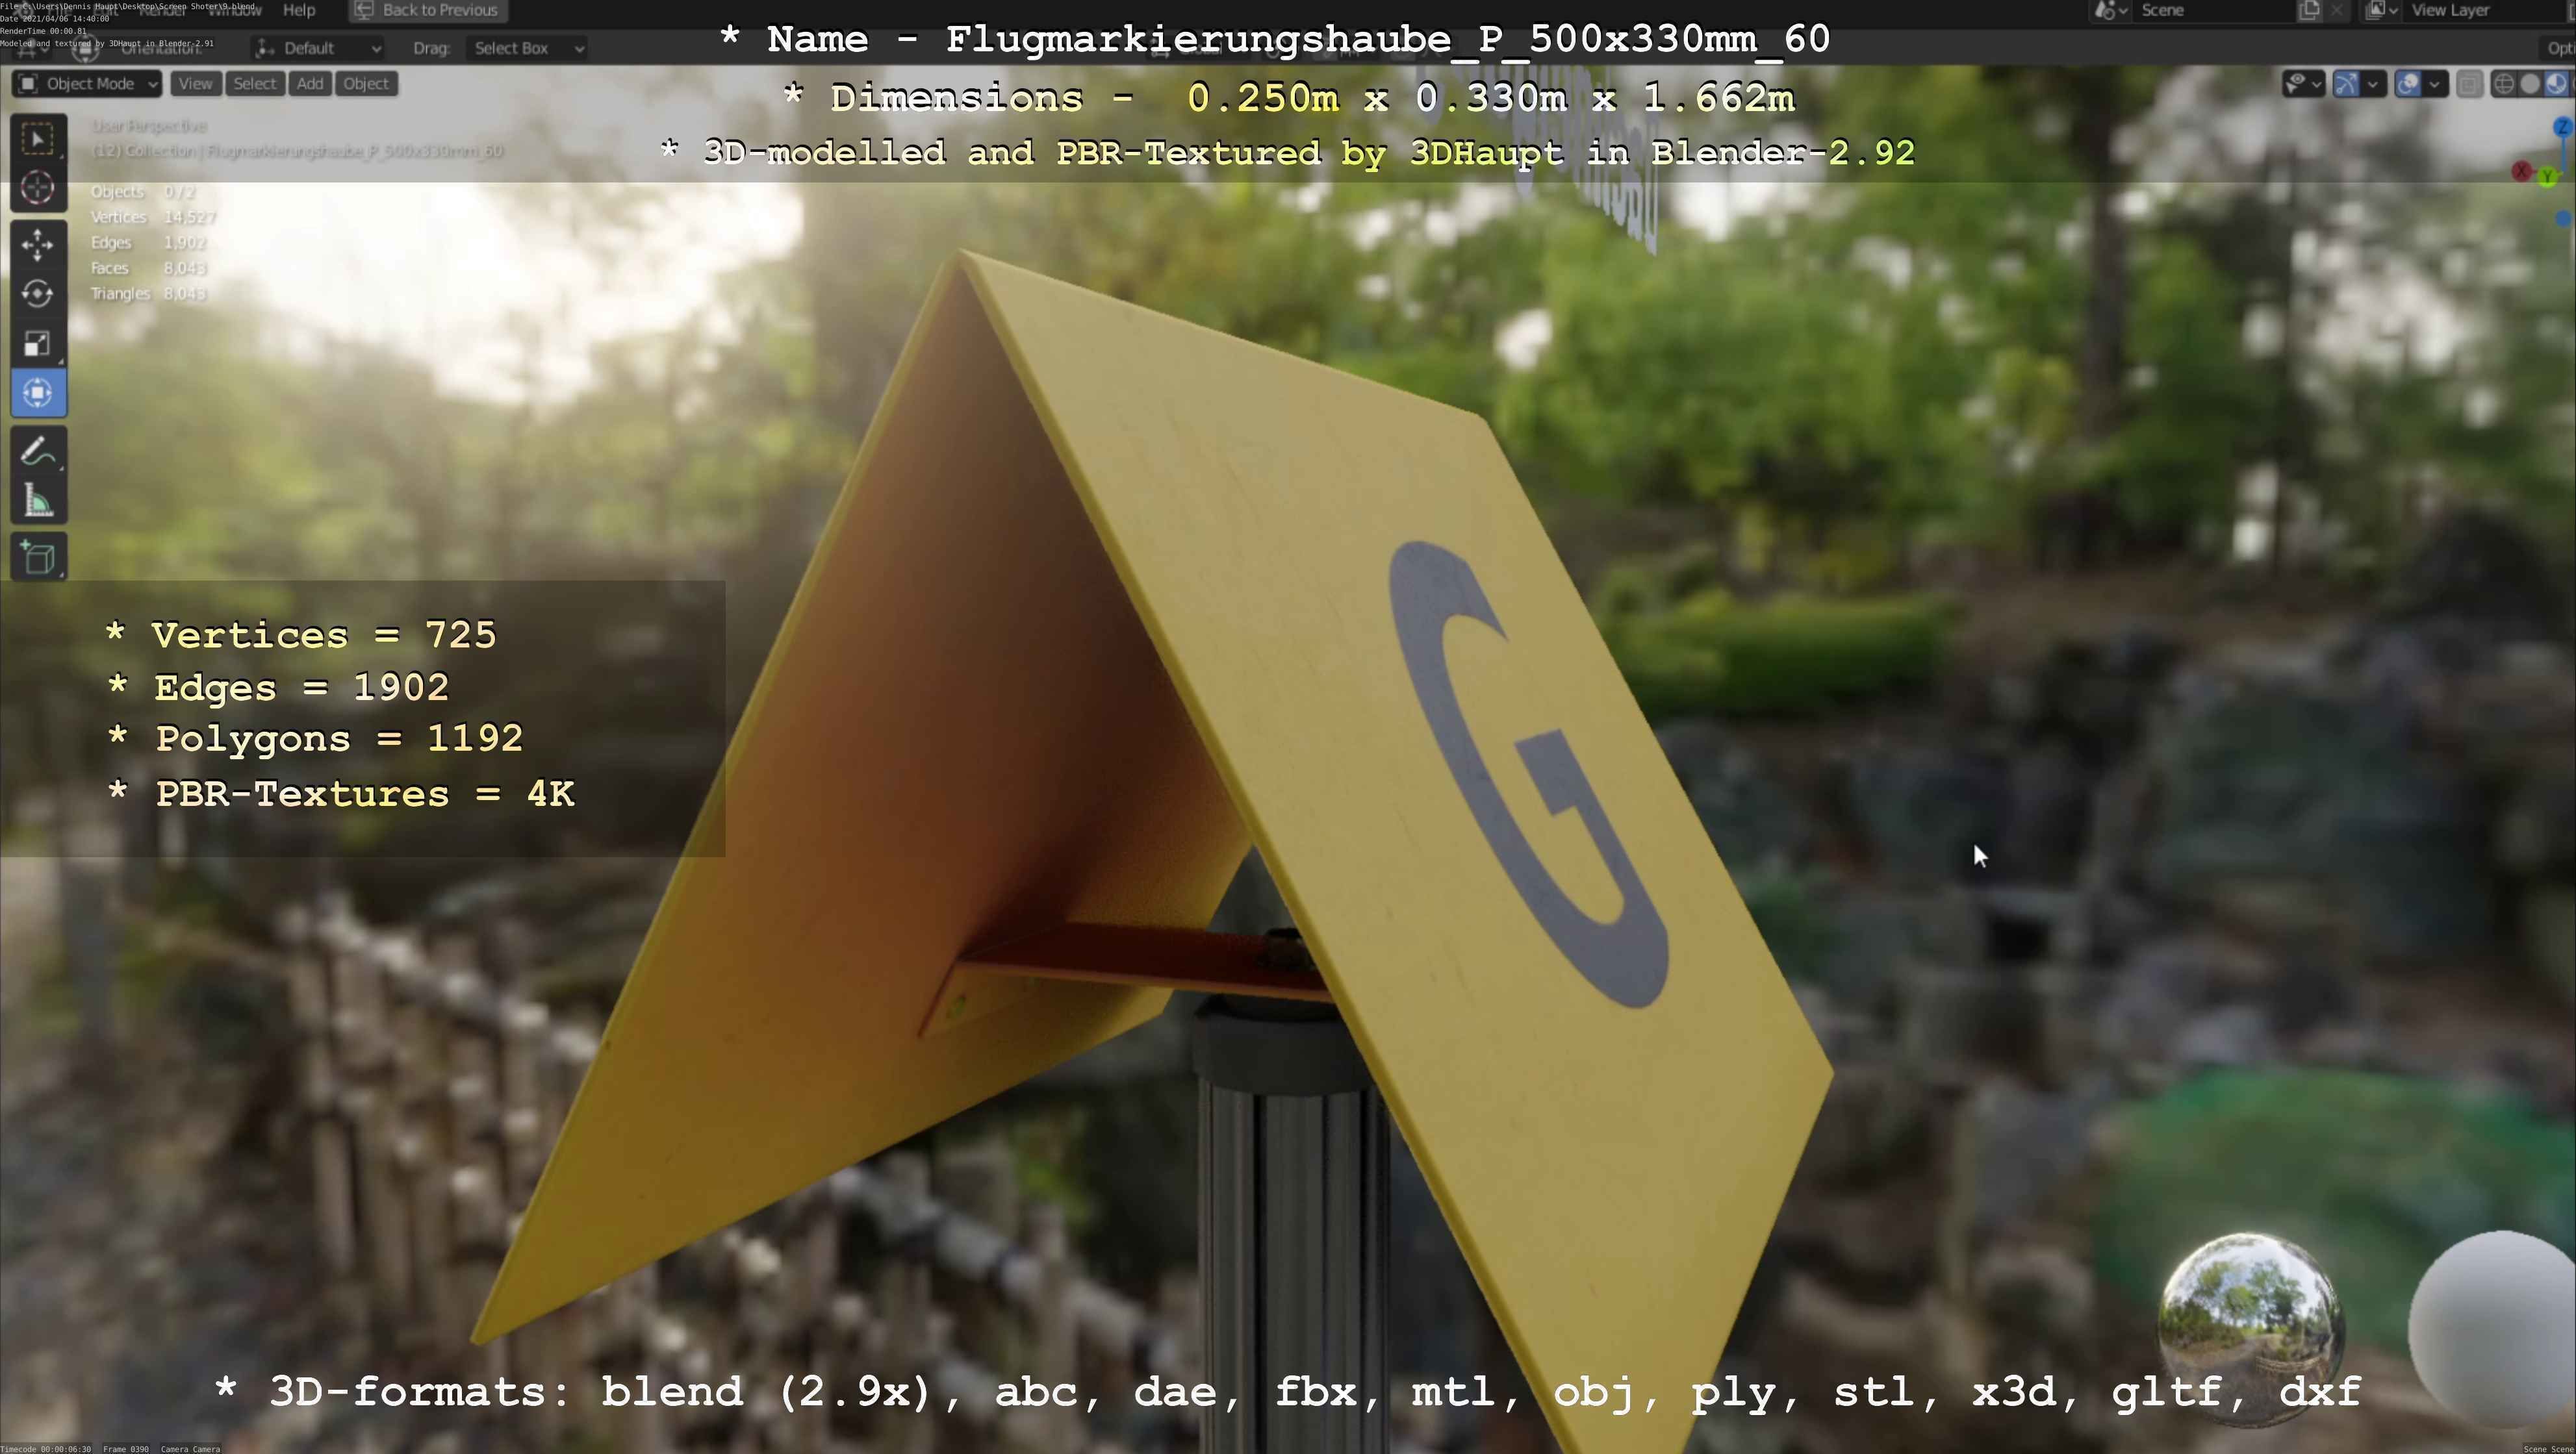Screen dimensions: 2576x1454
Task: Open the Add menu
Action: click(x=310, y=84)
